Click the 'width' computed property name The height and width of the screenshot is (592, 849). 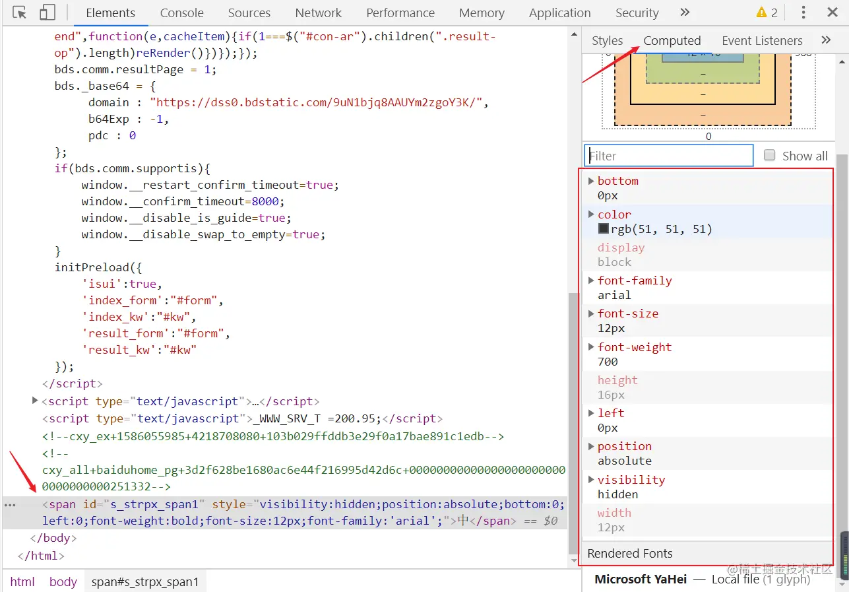pos(614,513)
